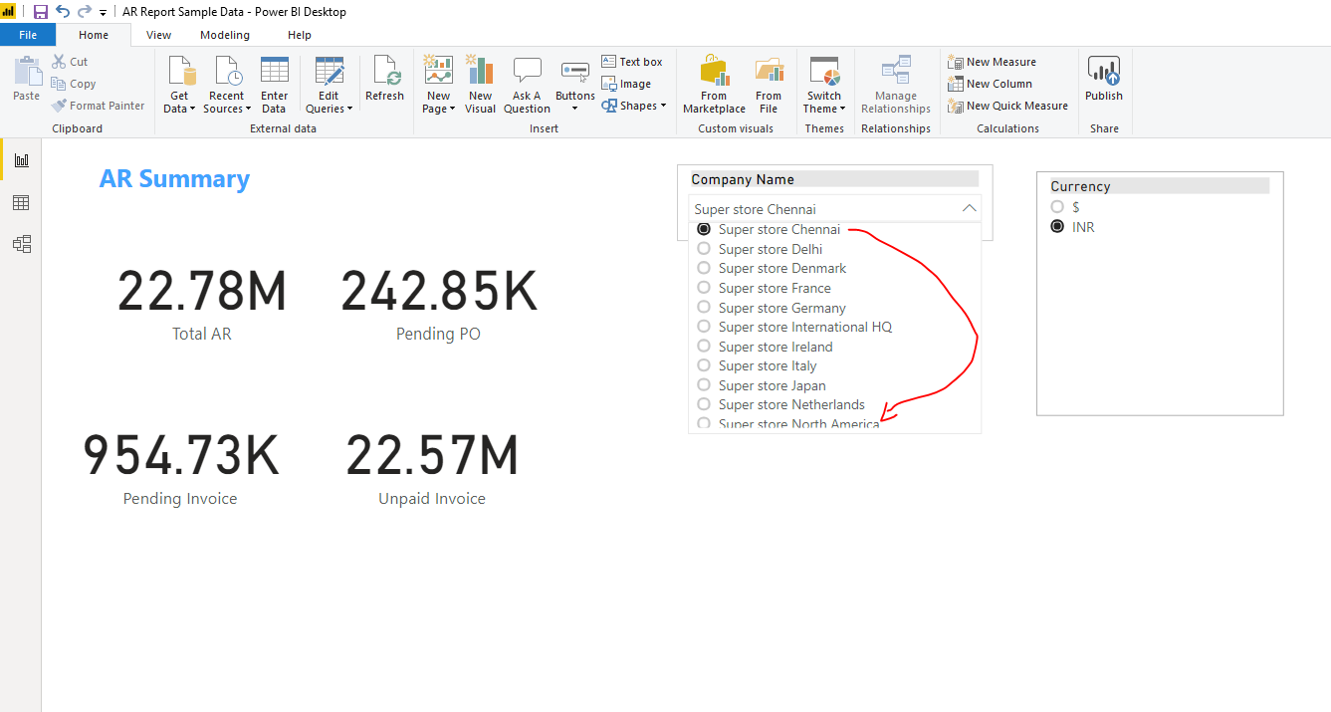The width and height of the screenshot is (1331, 712).
Task: Click the Pending Invoice card value 954.73K
Action: pyautogui.click(x=180, y=456)
